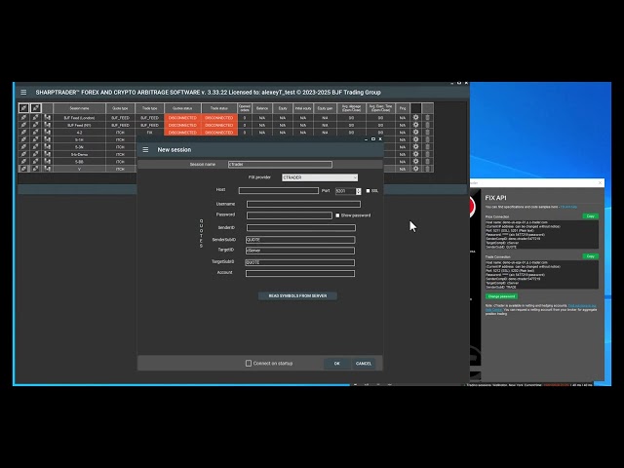This screenshot has width=624, height=468.
Task: Disconnect plug icon for BJF Feed (NY) row
Action: click(x=35, y=125)
